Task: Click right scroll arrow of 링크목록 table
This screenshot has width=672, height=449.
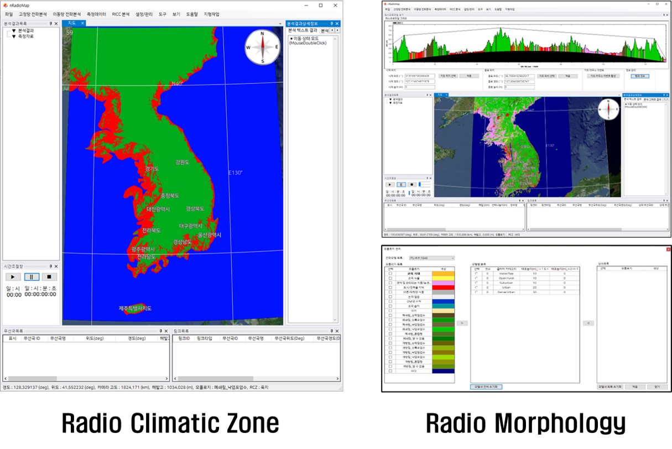Action: pos(337,378)
